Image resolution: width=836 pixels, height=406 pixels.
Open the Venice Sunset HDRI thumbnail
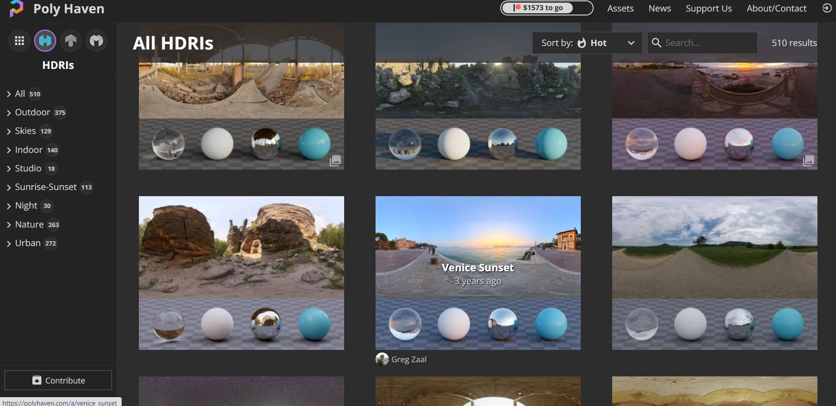(478, 273)
